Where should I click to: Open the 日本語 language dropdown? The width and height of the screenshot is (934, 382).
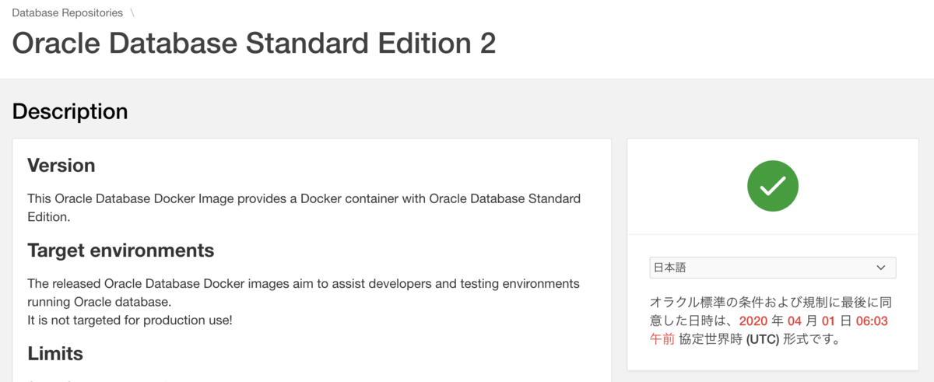772,268
